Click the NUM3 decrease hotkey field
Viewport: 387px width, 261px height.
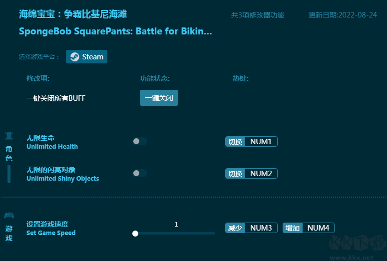pyautogui.click(x=261, y=228)
